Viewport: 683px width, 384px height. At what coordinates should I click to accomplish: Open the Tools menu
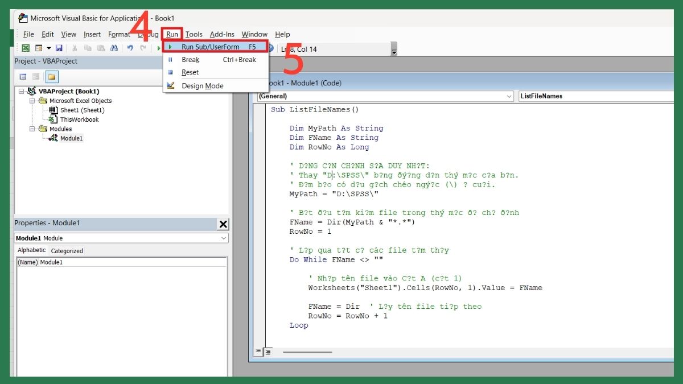(194, 34)
